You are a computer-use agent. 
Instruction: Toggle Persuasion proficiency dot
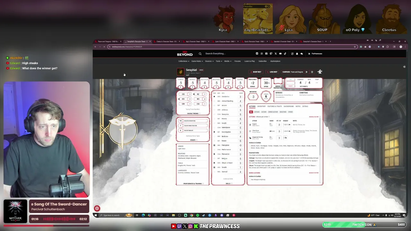[214, 154]
